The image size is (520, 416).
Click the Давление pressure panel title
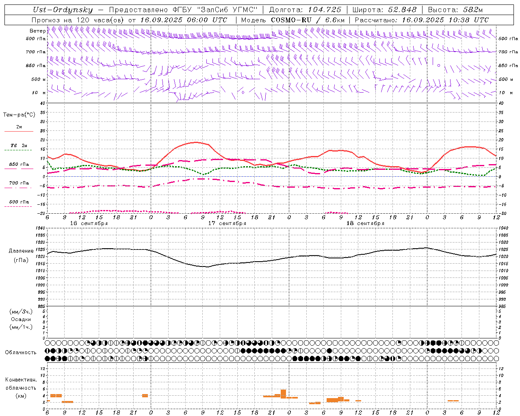(x=21, y=251)
